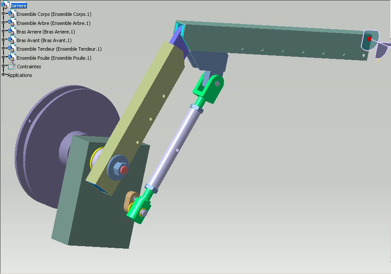Screen dimensions: 391x274
Task: Select Bras Avant (Bras Avant.1) text
Action: pyautogui.click(x=44, y=40)
